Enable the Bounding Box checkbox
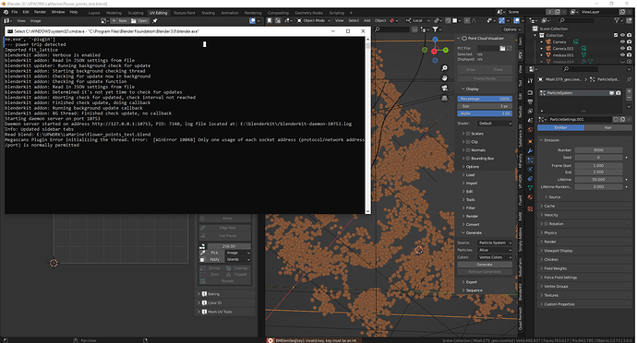This screenshot has height=343, width=637. [x=468, y=159]
